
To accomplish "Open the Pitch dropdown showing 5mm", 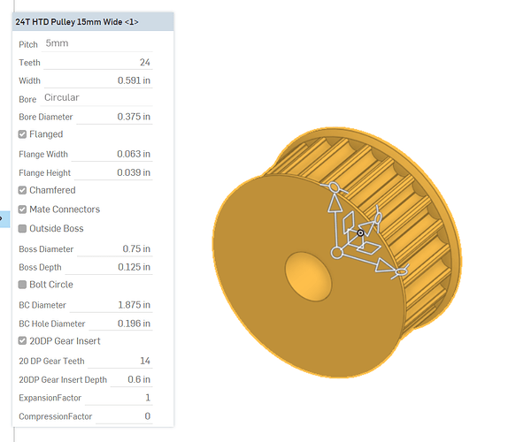I will point(96,43).
